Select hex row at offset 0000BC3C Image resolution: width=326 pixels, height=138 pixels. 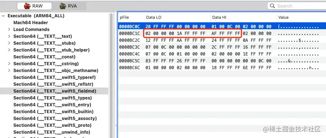pos(222,47)
